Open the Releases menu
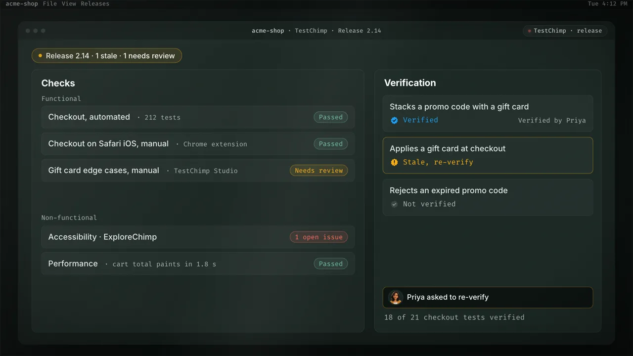 pos(95,3)
